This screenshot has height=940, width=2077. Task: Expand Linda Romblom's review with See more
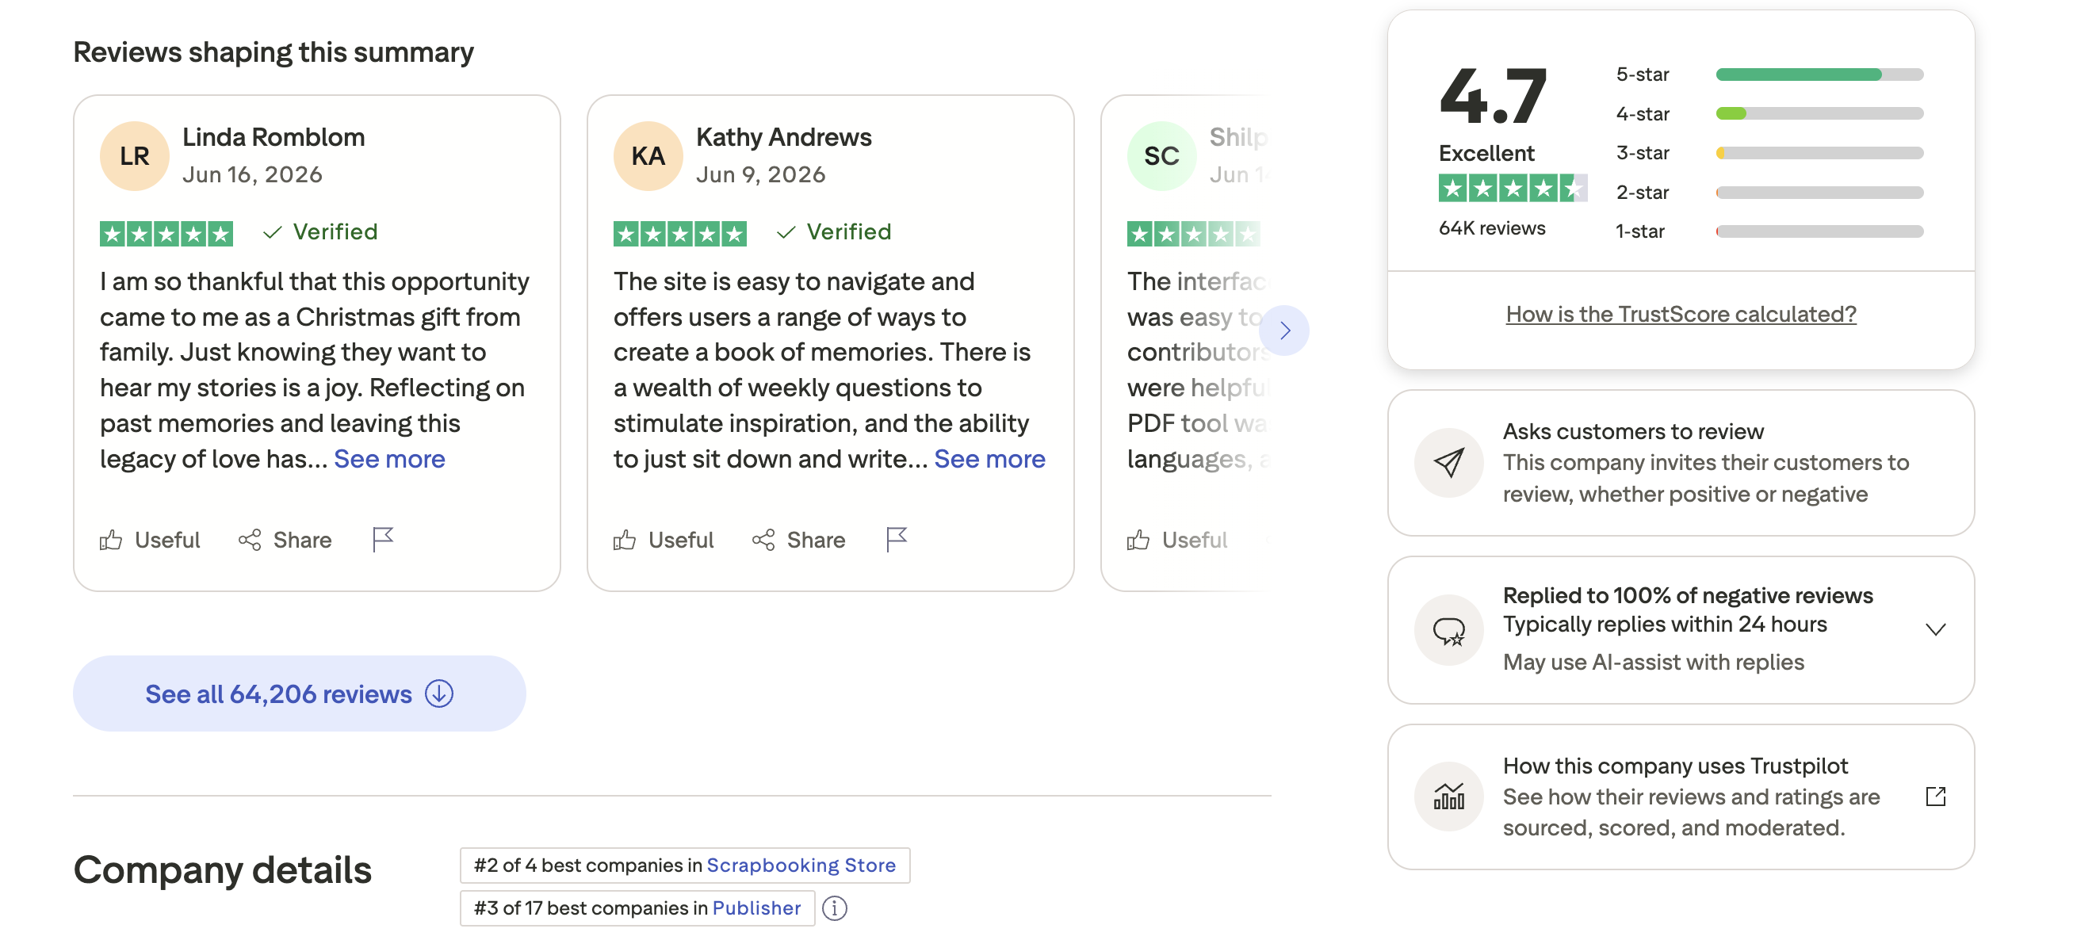coord(389,459)
